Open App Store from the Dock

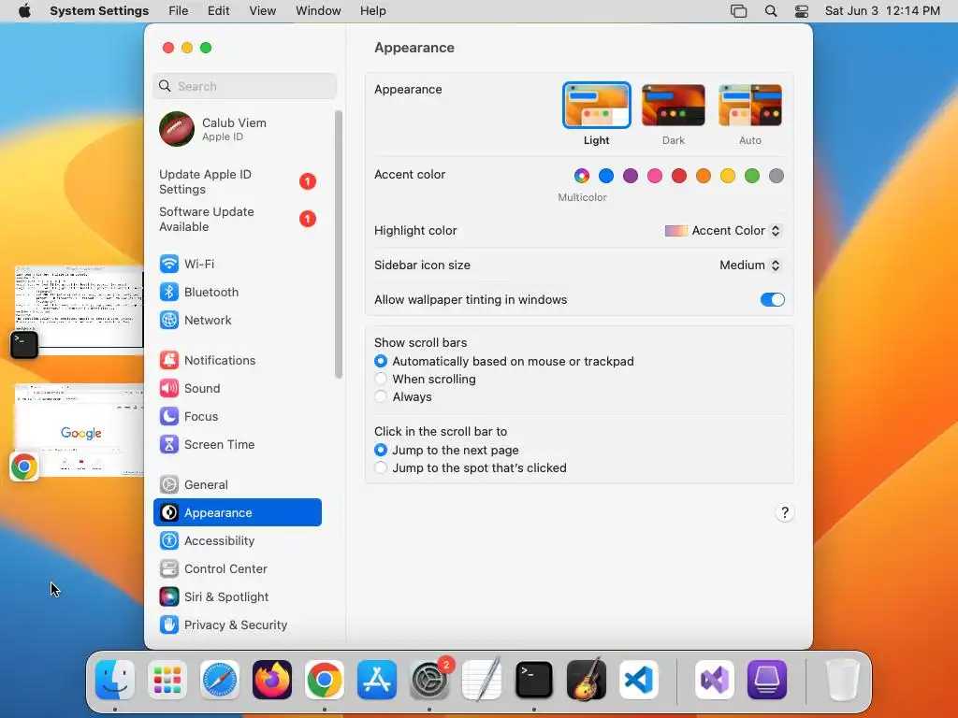click(x=377, y=680)
